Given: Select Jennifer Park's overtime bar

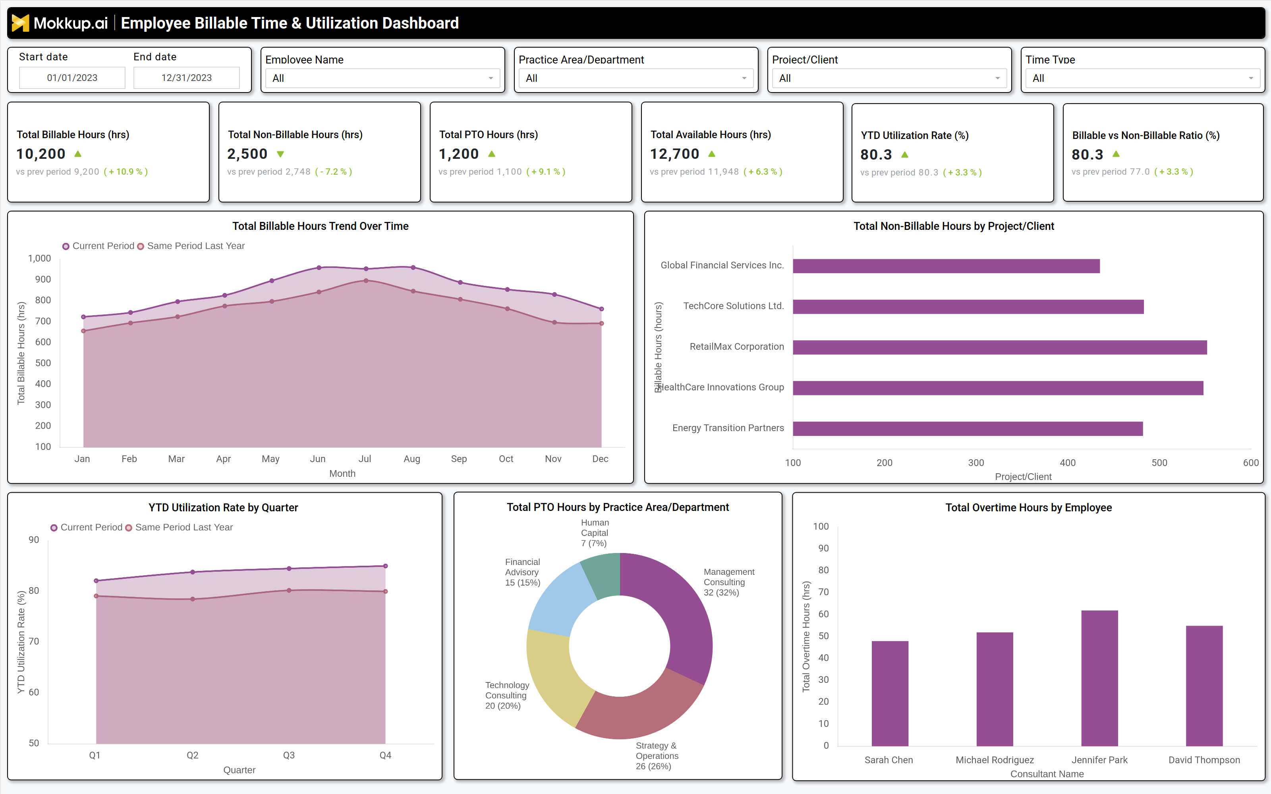Looking at the screenshot, I should tap(1099, 678).
